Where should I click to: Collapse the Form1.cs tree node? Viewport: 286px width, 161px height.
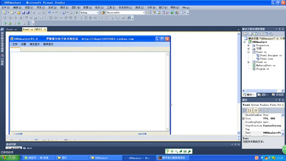pos(248,52)
